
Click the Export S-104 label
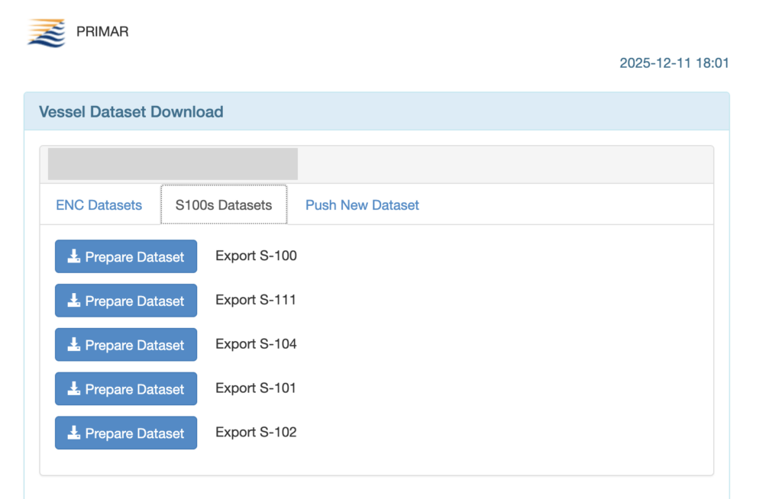(x=256, y=344)
